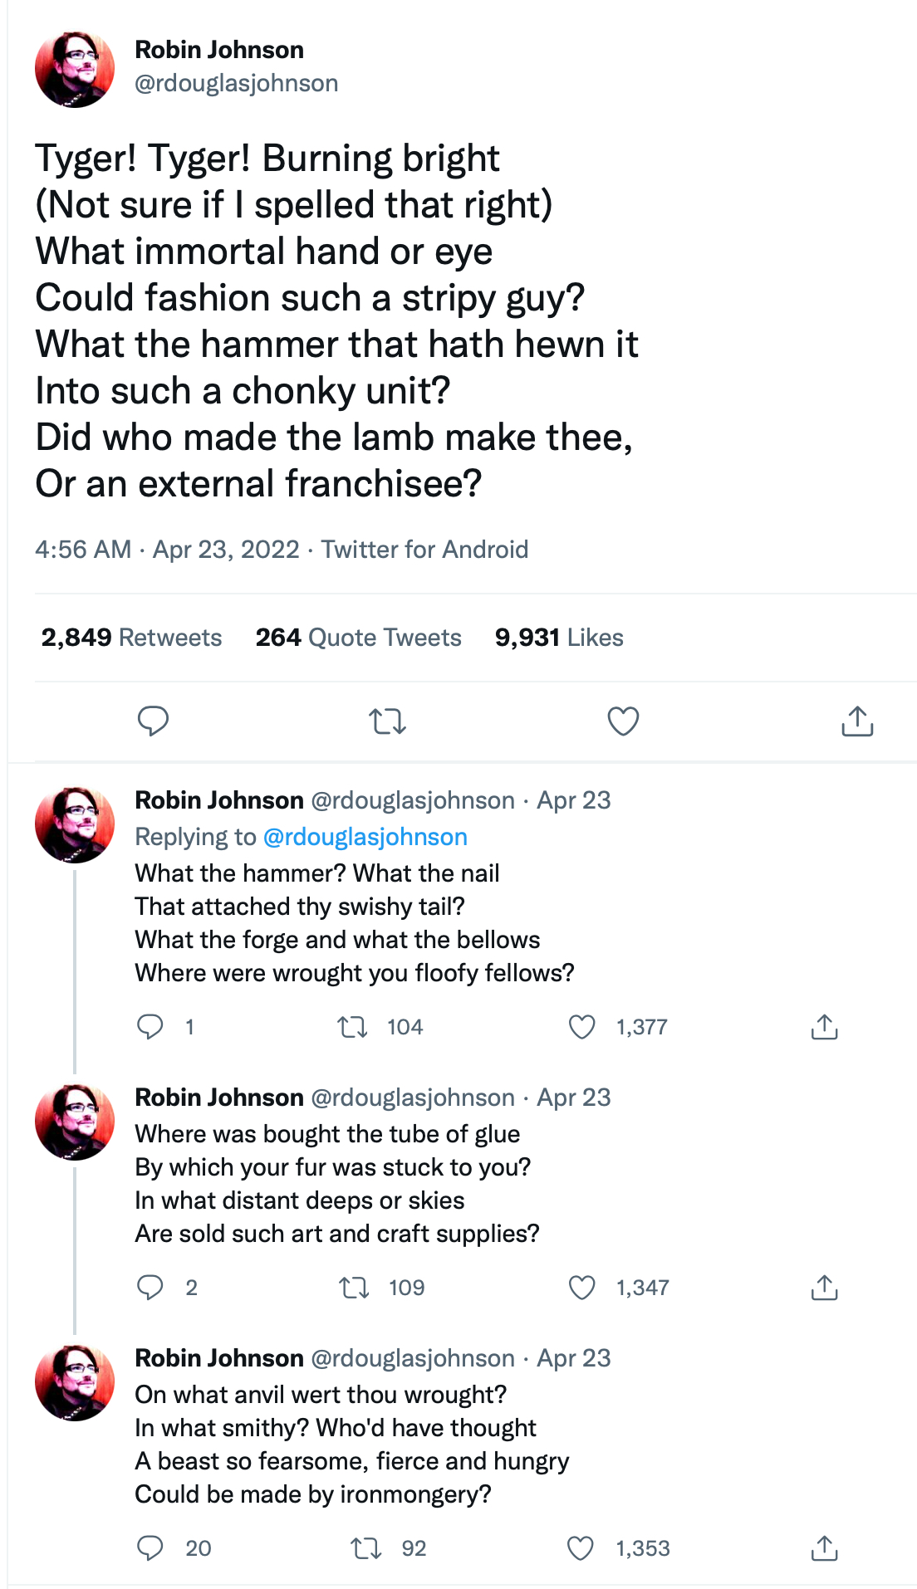Retweet the main Tyger tweet

click(387, 721)
